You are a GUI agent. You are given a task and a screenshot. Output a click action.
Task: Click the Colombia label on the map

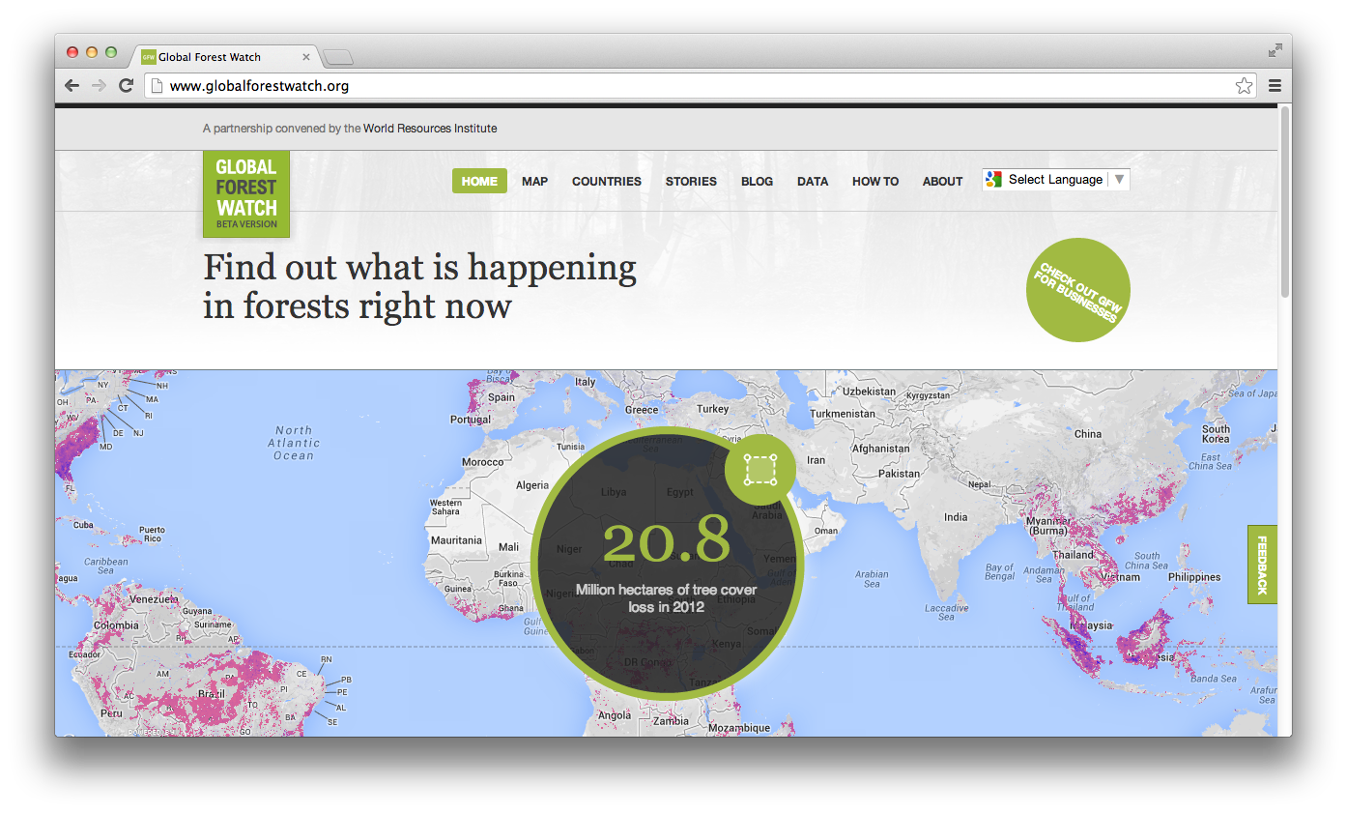click(116, 624)
